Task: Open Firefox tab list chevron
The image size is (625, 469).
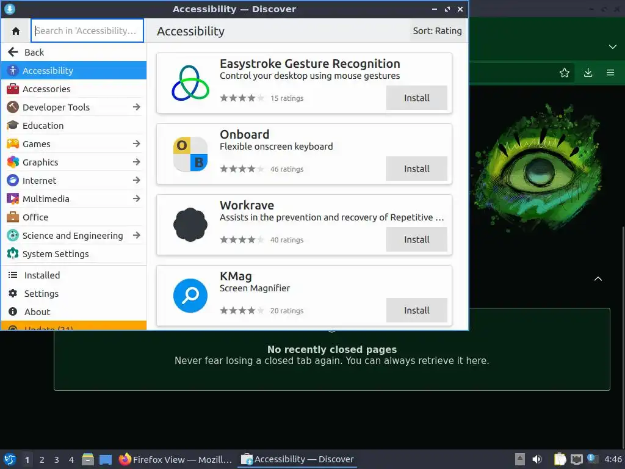Action: pyautogui.click(x=613, y=46)
